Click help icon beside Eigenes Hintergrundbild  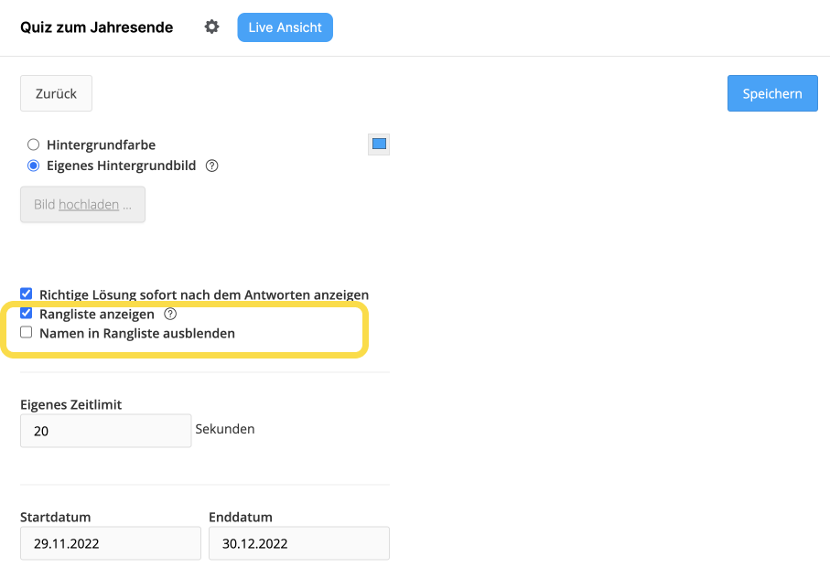tap(211, 166)
